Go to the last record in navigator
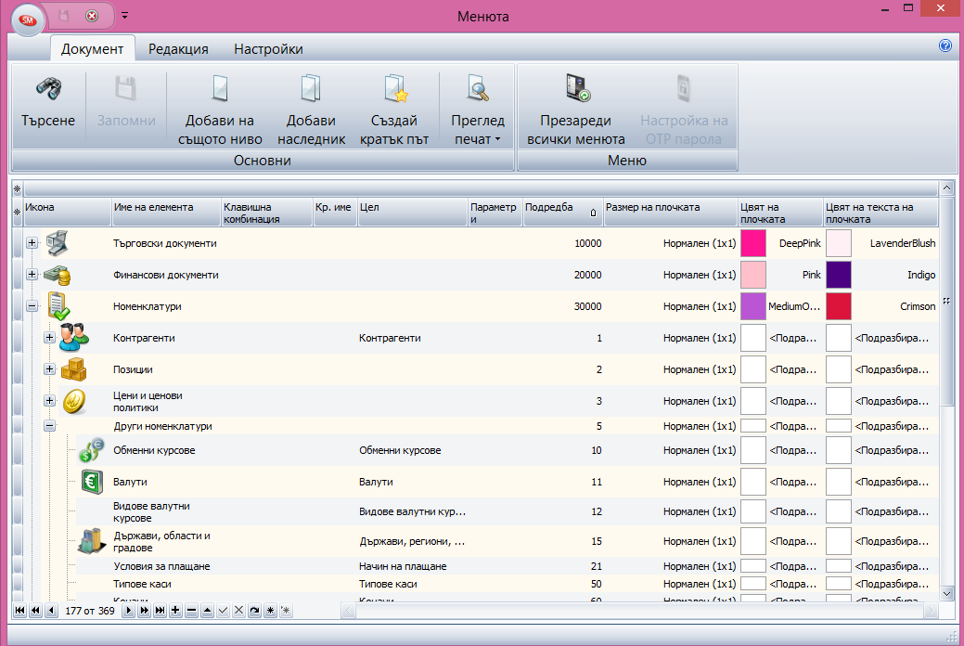Image resolution: width=964 pixels, height=646 pixels. point(160,611)
